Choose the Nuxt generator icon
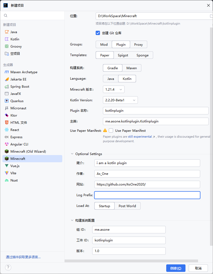This screenshot has height=274, width=213. pos(7,180)
